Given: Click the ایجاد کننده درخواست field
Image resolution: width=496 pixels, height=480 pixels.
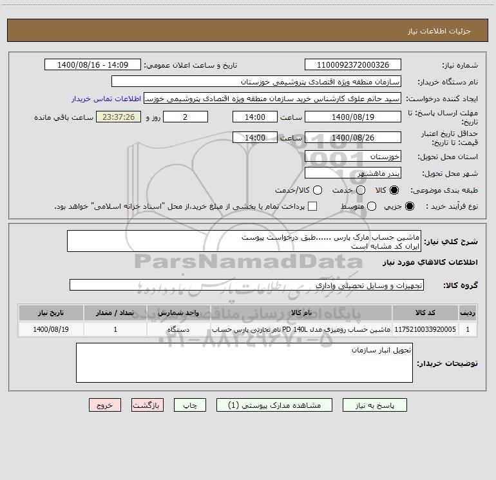Looking at the screenshot, I should coord(272,98).
